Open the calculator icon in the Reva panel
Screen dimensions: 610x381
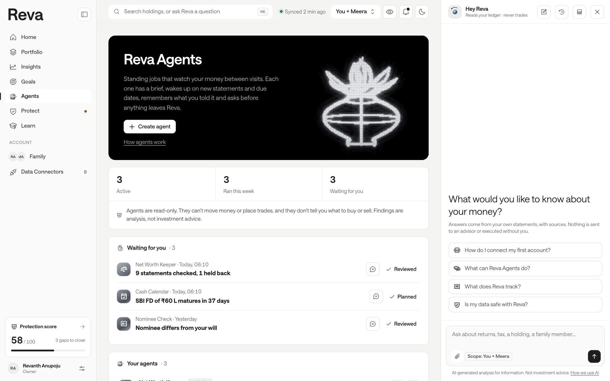[579, 12]
